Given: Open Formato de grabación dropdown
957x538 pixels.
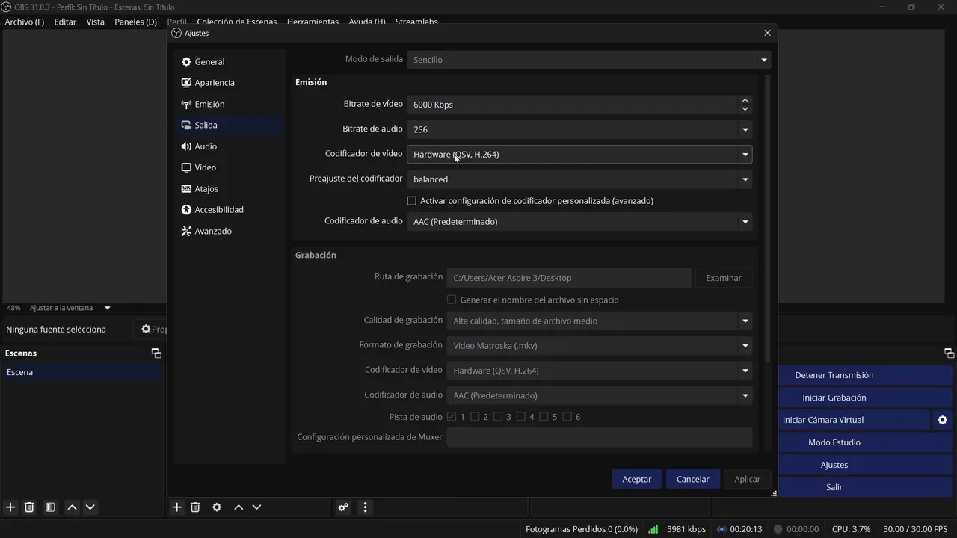Looking at the screenshot, I should tap(600, 346).
